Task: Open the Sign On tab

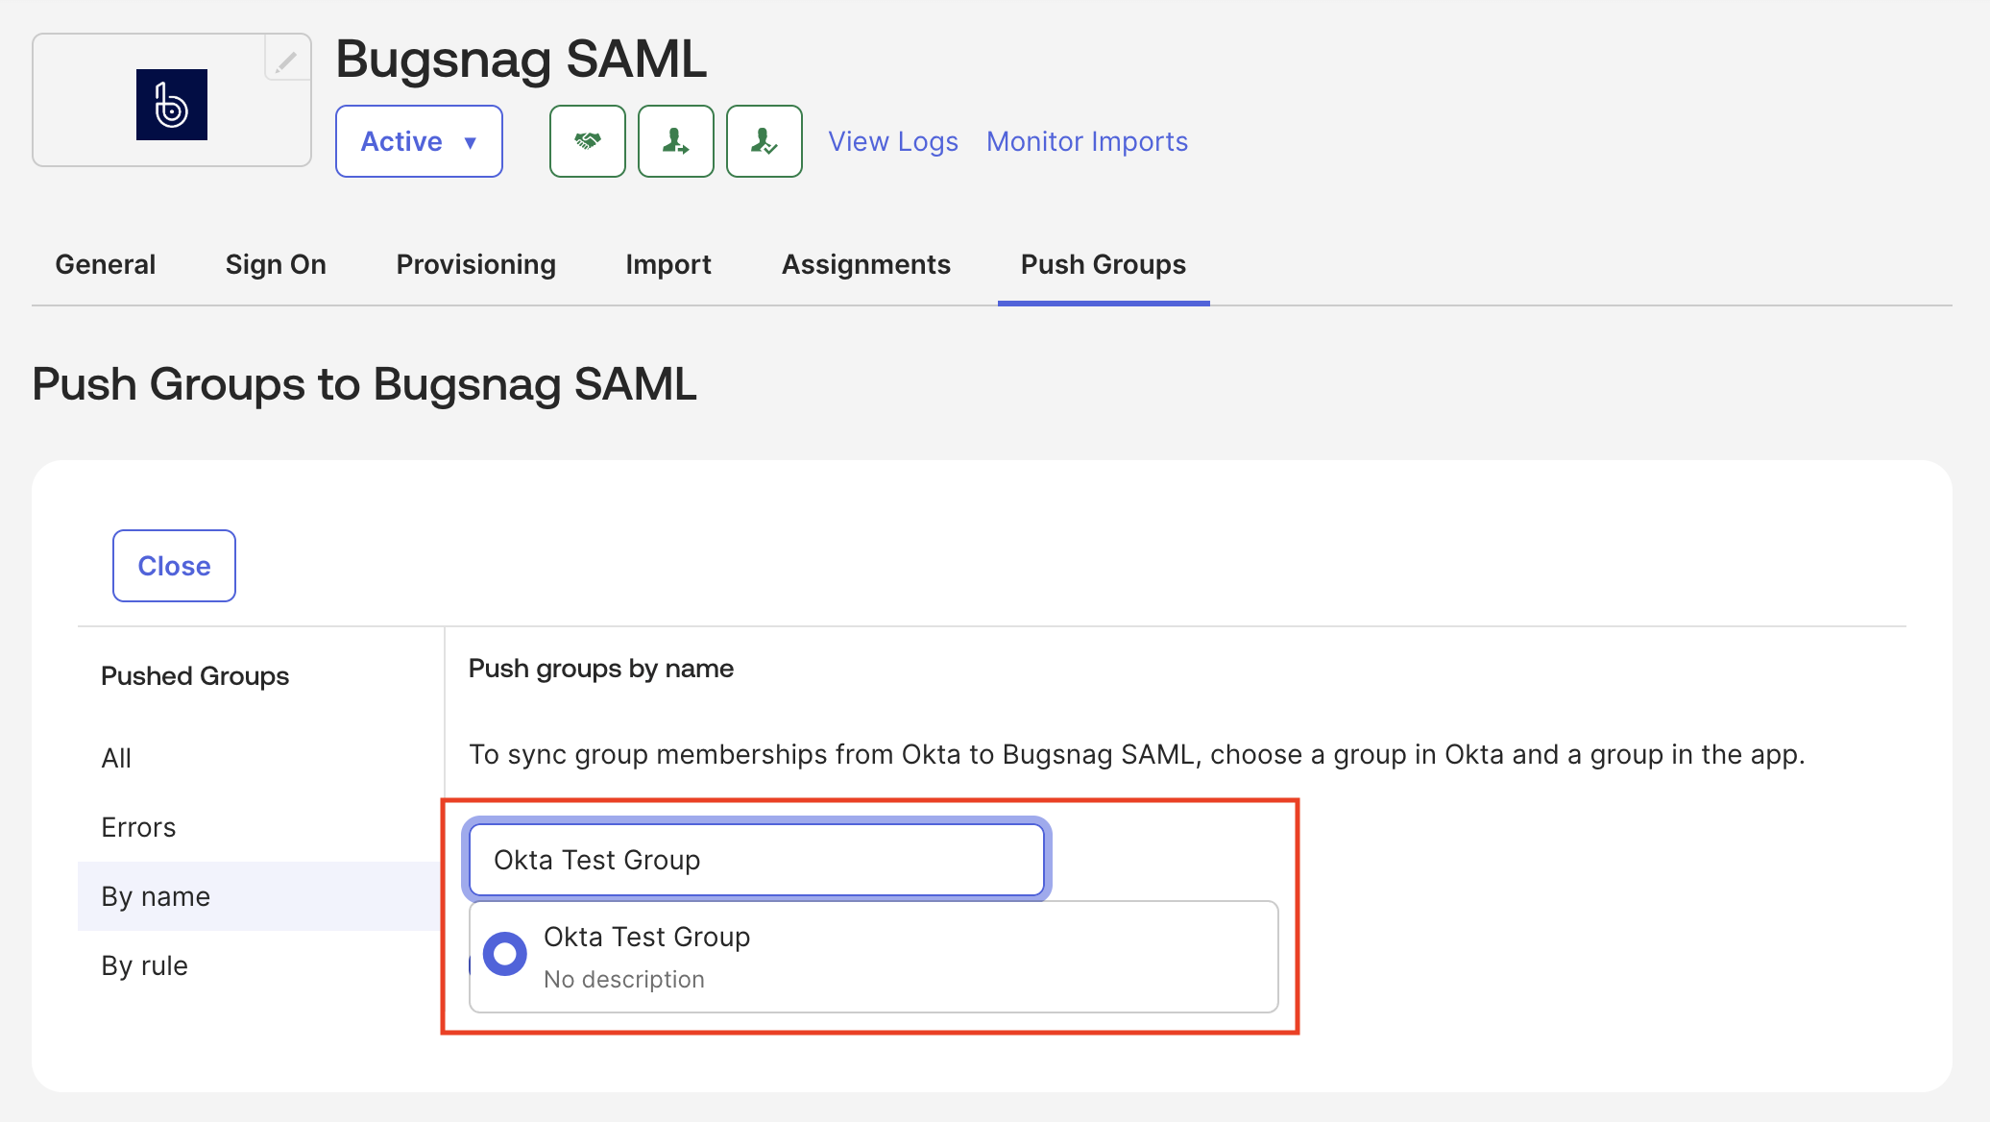Action: pyautogui.click(x=276, y=264)
